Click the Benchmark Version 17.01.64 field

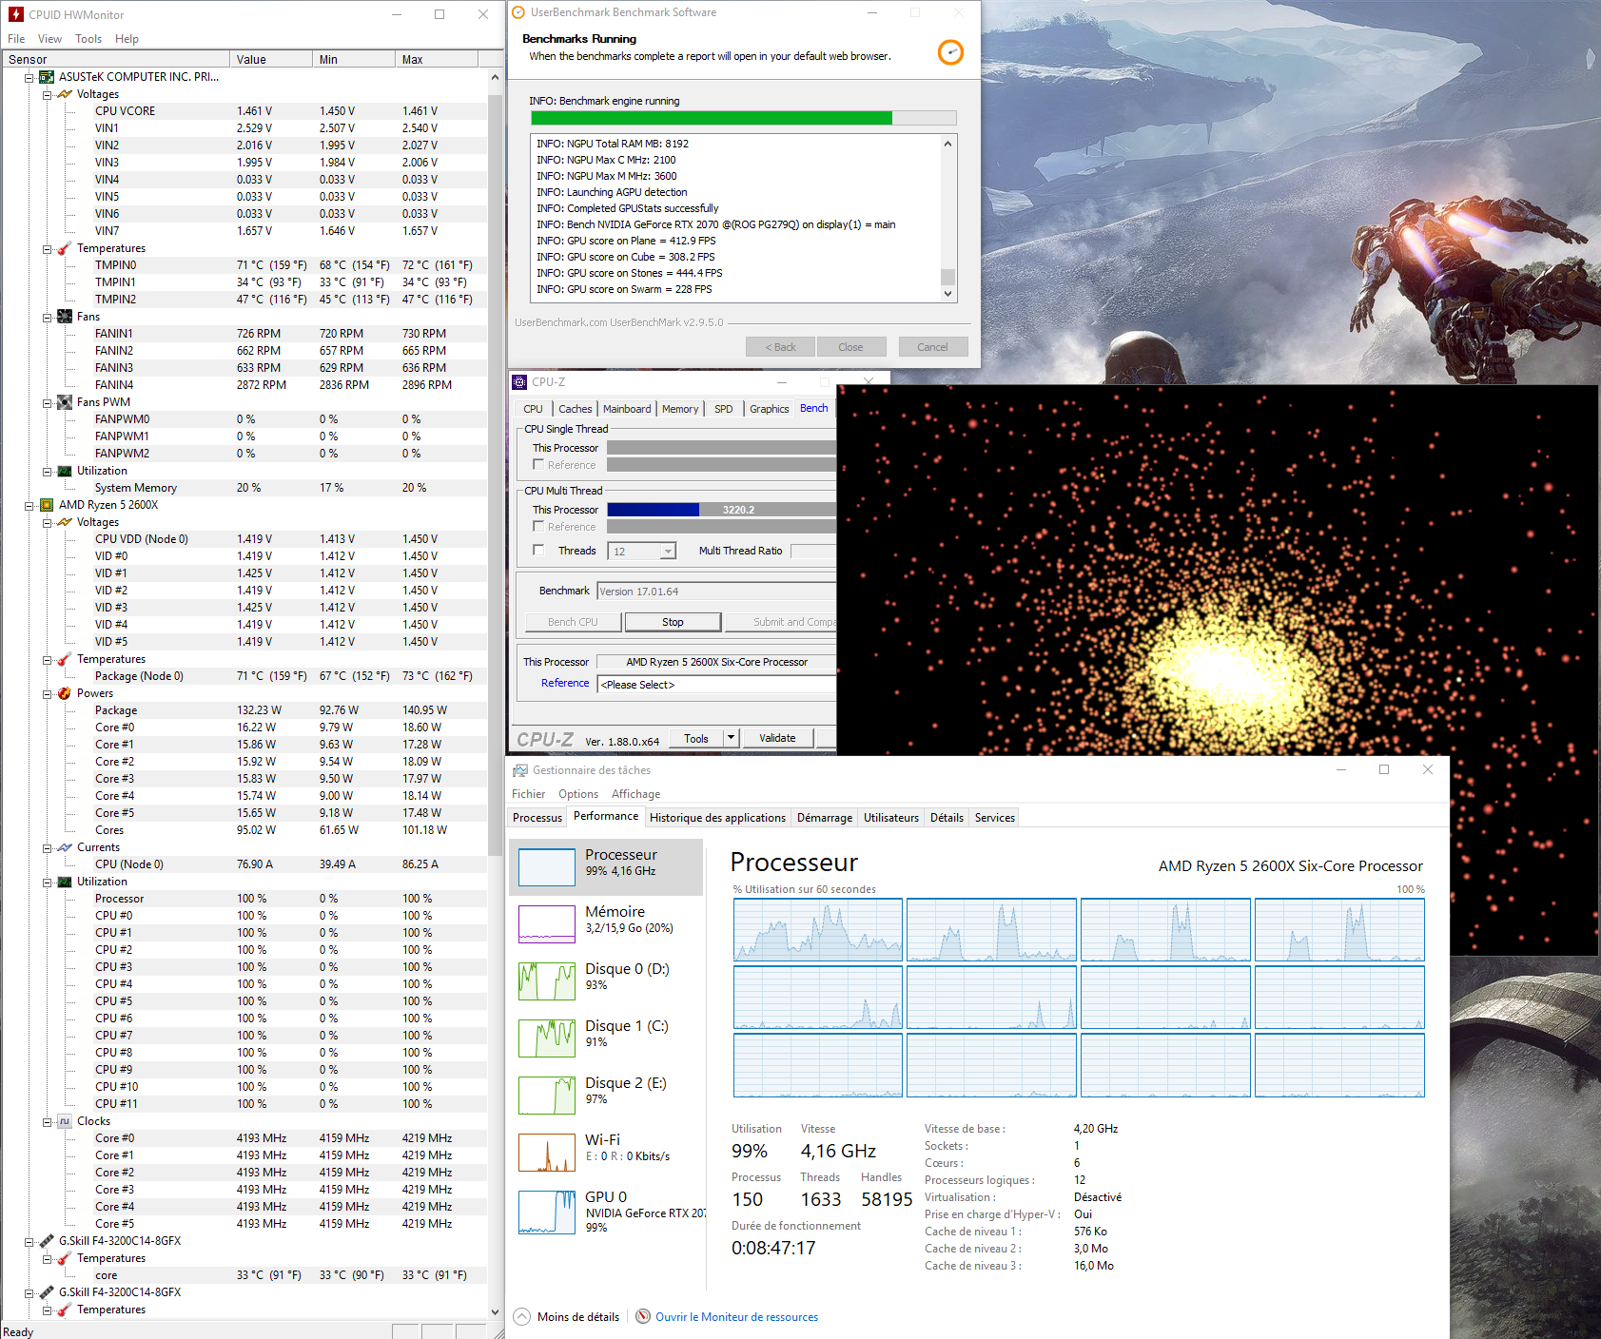point(716,592)
